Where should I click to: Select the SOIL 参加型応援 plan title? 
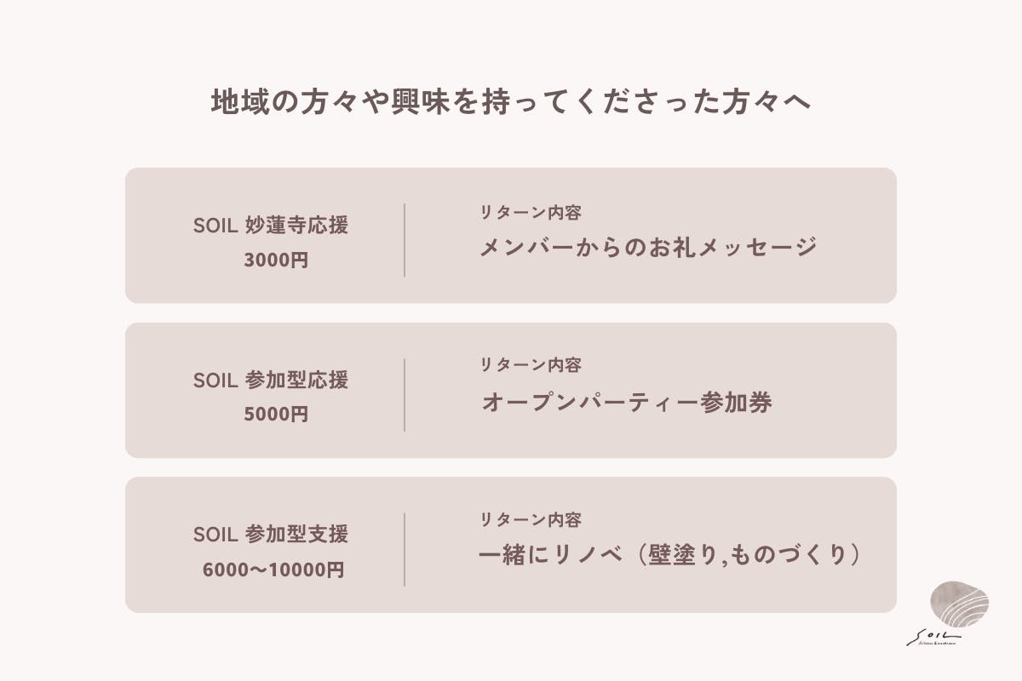point(271,380)
